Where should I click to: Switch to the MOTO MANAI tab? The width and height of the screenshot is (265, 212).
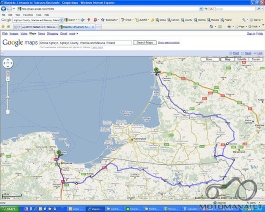coord(40,27)
